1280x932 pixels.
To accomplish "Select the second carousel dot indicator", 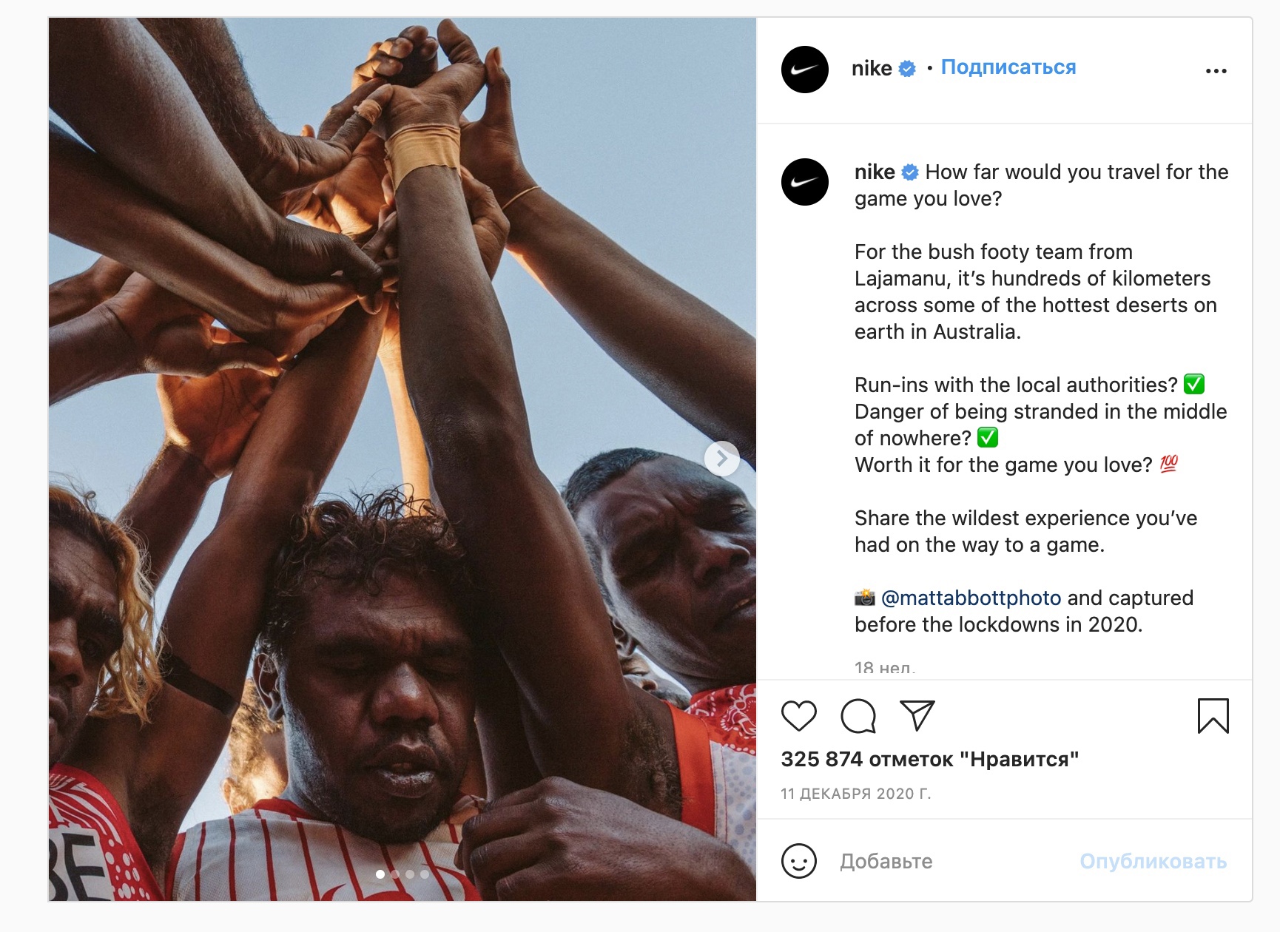I will 395,874.
